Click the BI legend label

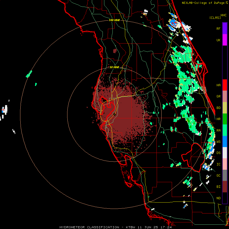pos(218,187)
